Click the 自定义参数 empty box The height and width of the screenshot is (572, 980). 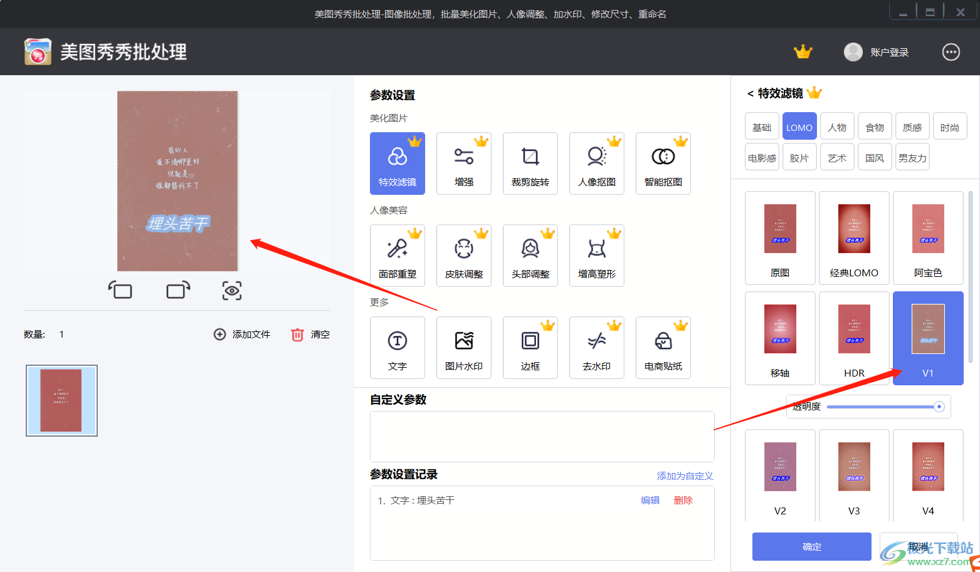(542, 437)
